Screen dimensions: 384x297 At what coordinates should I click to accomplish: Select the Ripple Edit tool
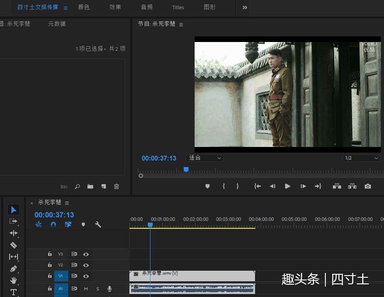point(14,233)
